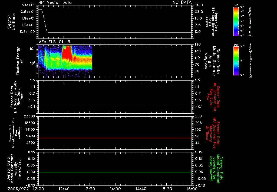Click the 23500 scanner position axis value
The image size is (277, 192).
(29, 116)
